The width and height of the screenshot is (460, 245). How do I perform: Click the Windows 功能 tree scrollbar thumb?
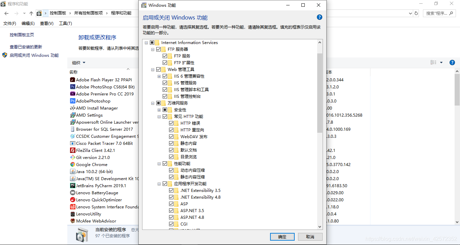click(320, 93)
